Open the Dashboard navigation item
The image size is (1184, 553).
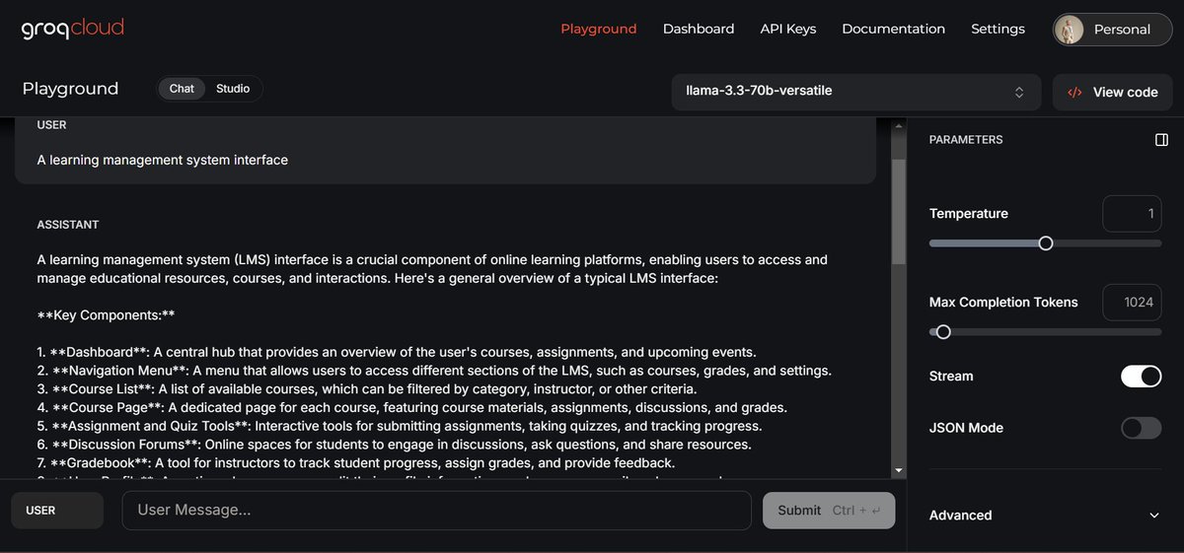699,29
